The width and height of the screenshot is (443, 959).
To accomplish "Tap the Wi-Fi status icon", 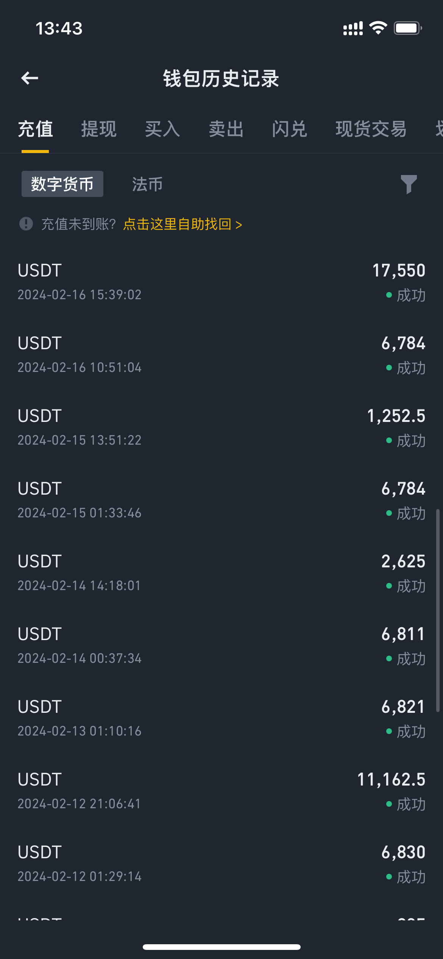I will pyautogui.click(x=378, y=28).
